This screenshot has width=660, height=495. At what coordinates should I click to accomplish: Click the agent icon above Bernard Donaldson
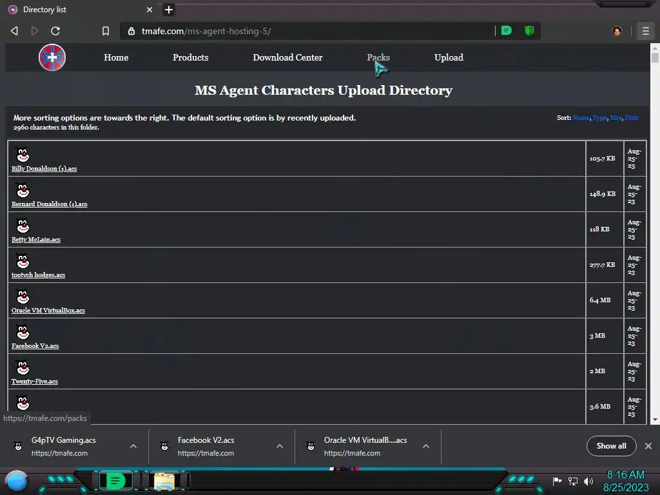[23, 190]
